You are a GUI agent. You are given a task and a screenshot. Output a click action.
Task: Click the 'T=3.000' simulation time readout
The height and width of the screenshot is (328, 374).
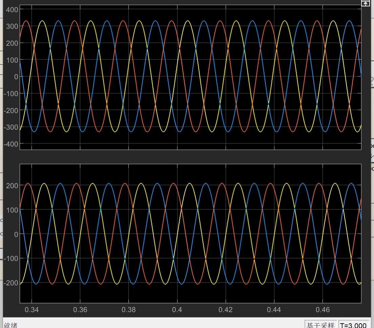(353, 325)
